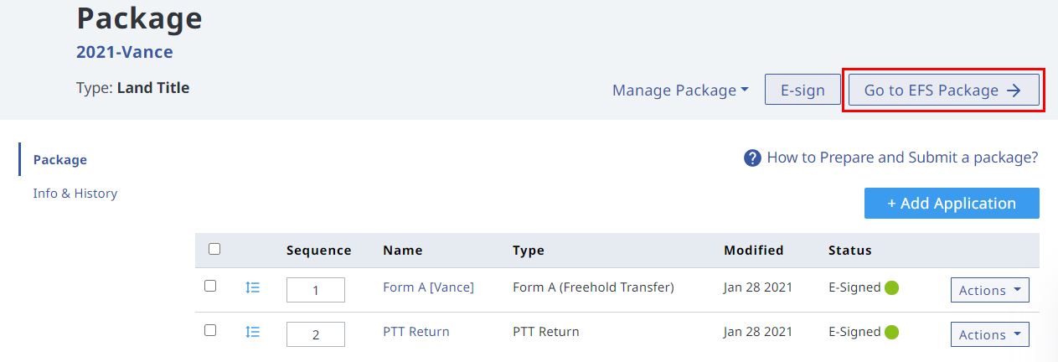The width and height of the screenshot is (1058, 362).
Task: Open the Manage Package dropdown
Action: 680,90
